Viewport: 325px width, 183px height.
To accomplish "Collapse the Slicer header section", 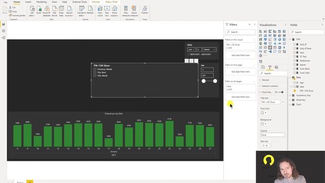I will [260, 92].
